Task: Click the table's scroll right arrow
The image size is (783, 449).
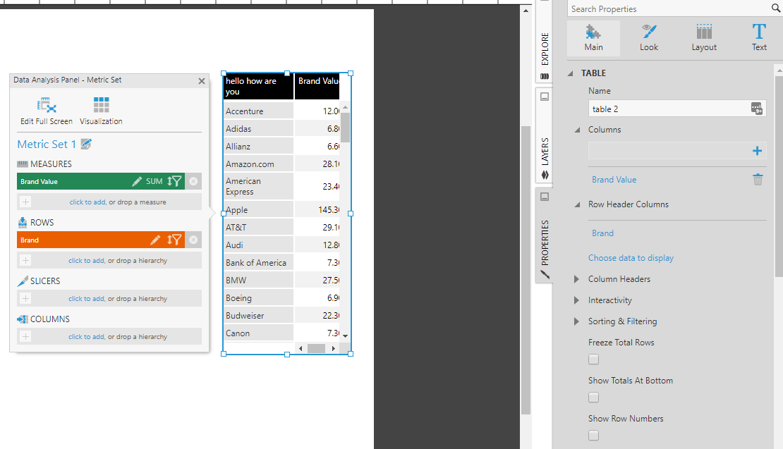Action: point(334,348)
